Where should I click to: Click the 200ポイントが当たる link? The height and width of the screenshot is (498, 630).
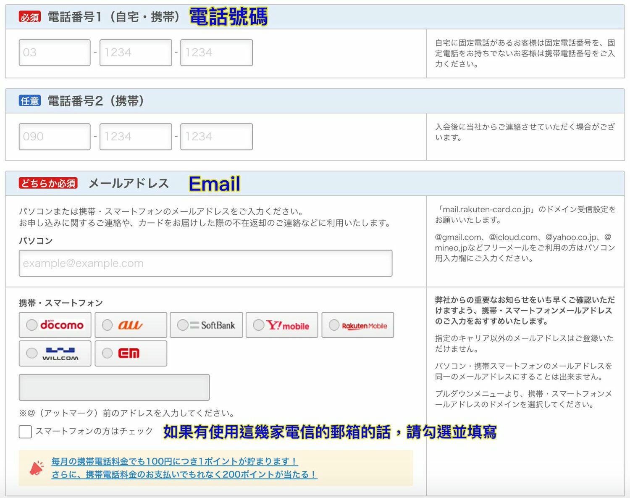point(184,475)
